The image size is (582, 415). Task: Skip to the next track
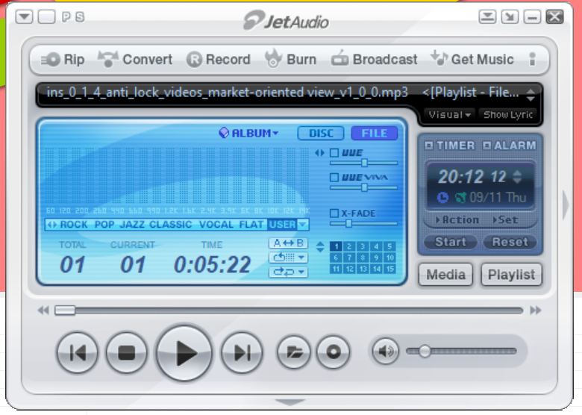242,352
